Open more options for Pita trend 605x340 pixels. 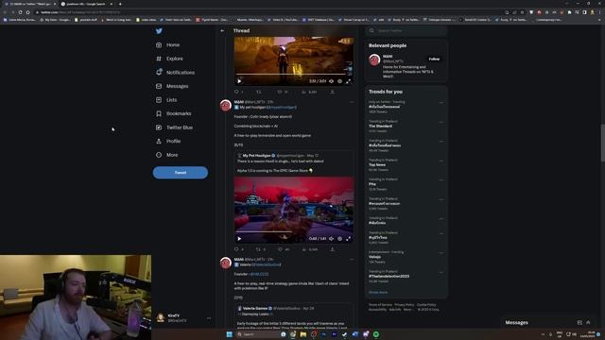(441, 179)
